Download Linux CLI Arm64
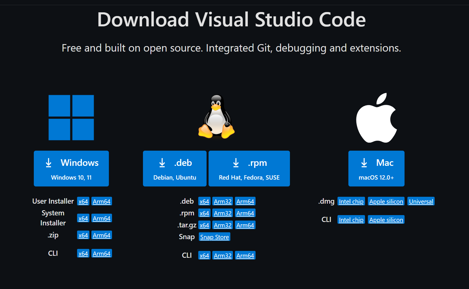 coord(245,255)
